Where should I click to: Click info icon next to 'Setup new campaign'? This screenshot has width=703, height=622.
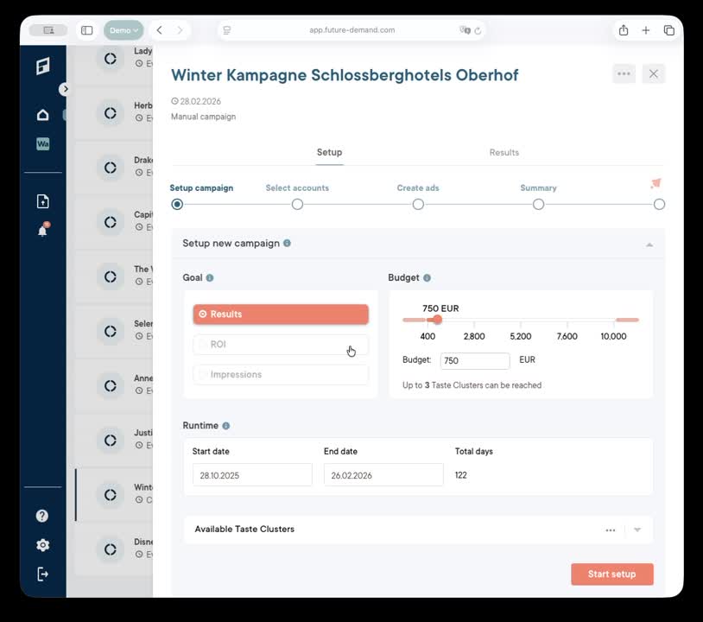(x=287, y=243)
